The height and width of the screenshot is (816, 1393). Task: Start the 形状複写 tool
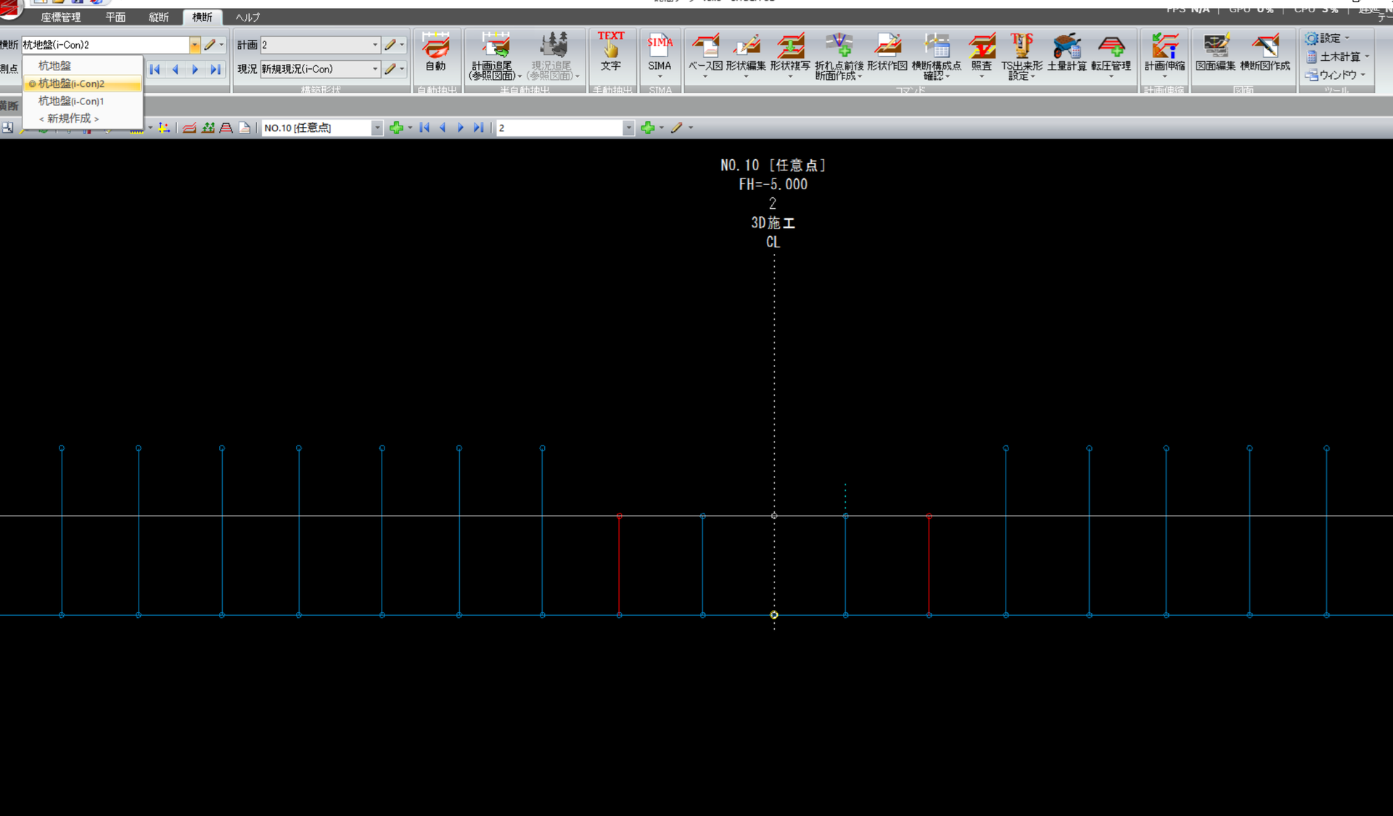pos(790,54)
